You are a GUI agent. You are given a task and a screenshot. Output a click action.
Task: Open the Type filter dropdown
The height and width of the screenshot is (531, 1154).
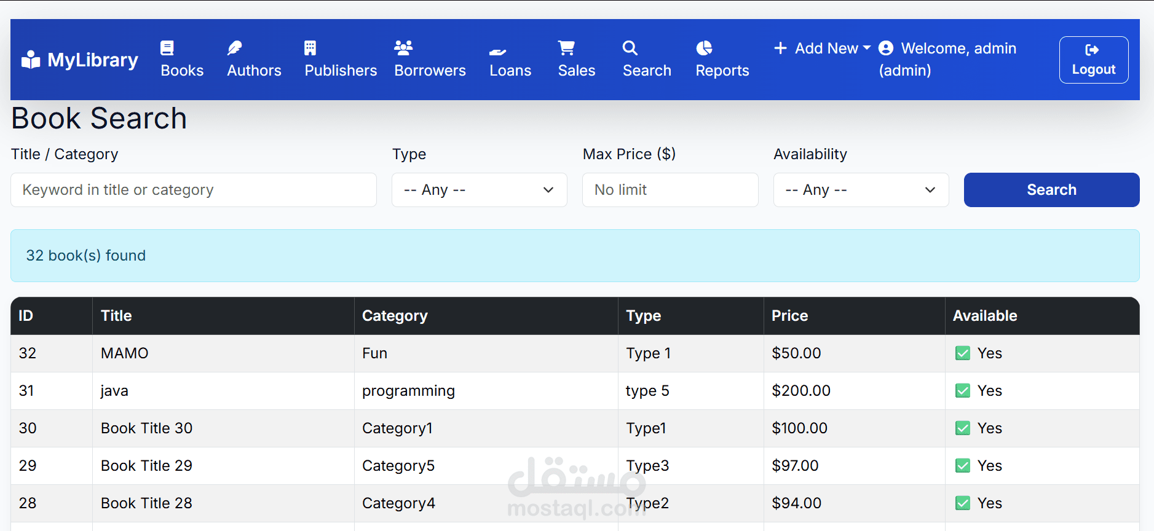(479, 190)
